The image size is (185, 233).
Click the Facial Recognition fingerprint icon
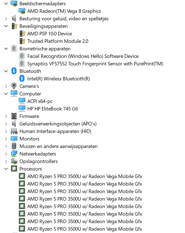22,56
